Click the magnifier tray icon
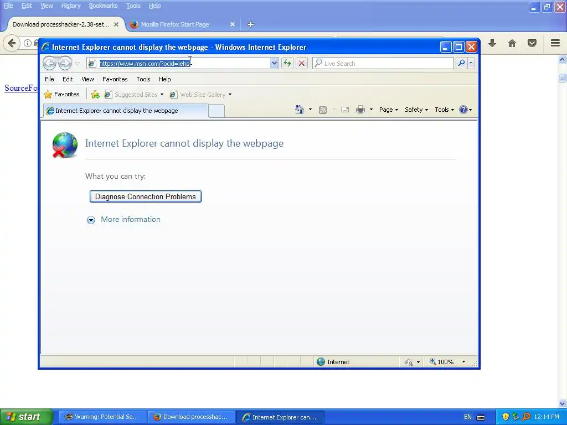The image size is (567, 425). click(x=526, y=417)
